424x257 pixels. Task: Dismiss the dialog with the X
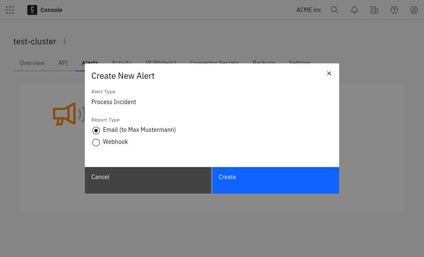tap(329, 73)
